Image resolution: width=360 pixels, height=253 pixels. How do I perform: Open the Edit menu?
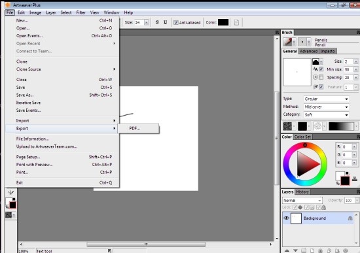[21, 12]
